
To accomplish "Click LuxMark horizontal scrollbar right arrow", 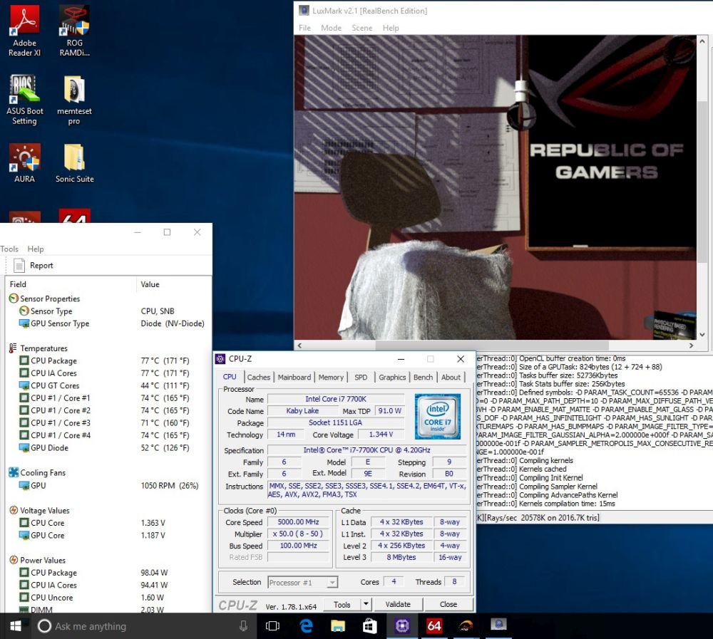I will click(691, 346).
